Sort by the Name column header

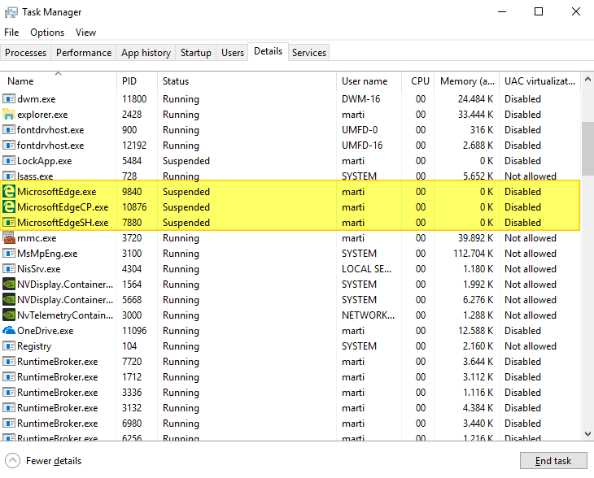59,81
